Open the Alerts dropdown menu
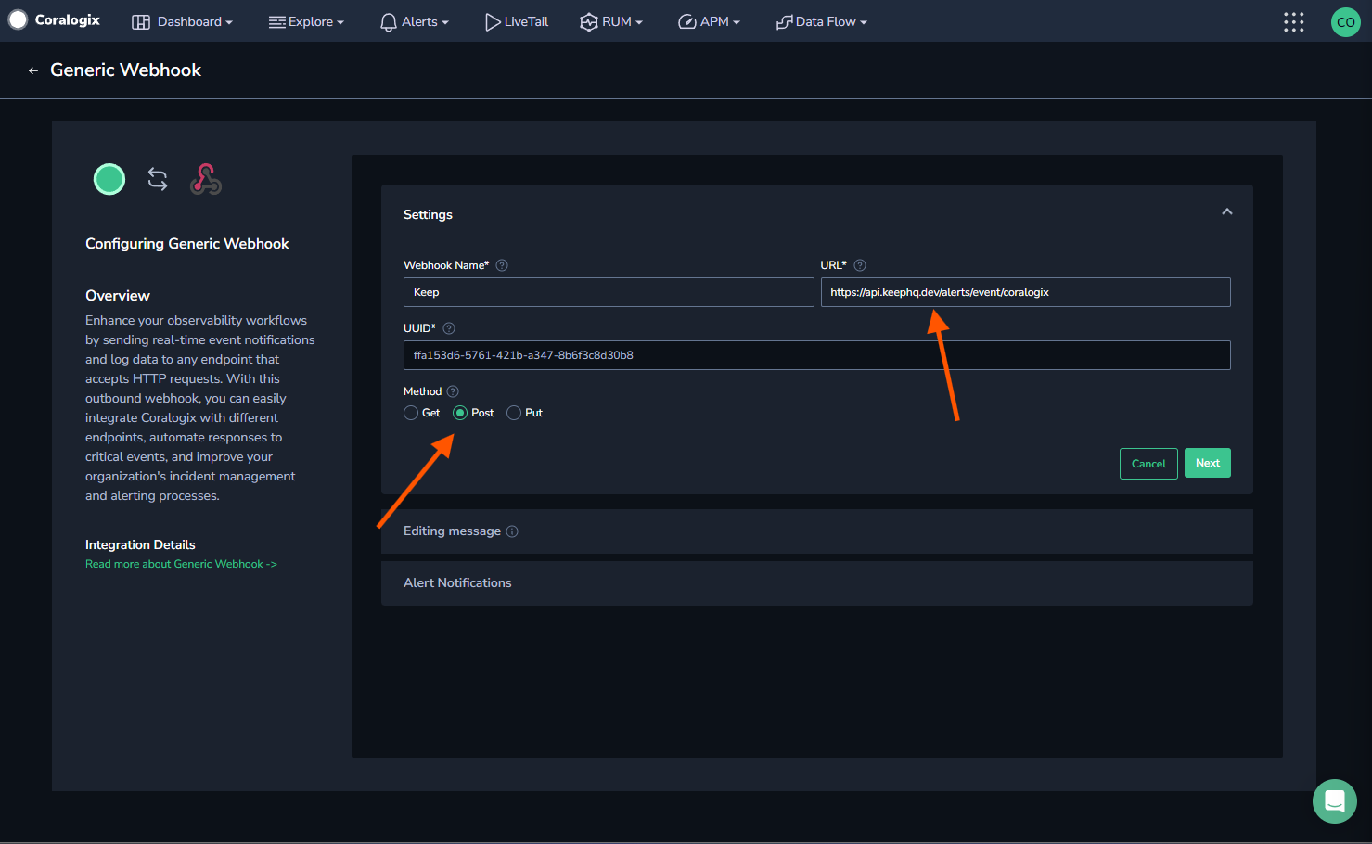The image size is (1372, 844). (x=415, y=22)
